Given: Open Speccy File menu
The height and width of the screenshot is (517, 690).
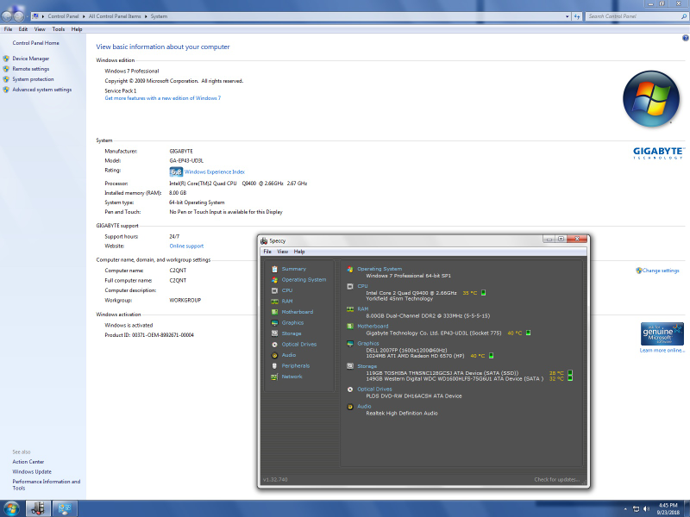Looking at the screenshot, I should [267, 252].
